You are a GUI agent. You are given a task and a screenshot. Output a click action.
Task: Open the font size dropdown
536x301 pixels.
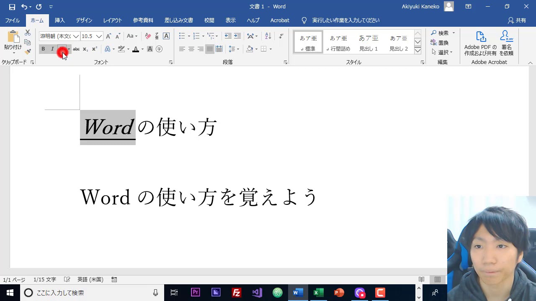coord(99,36)
